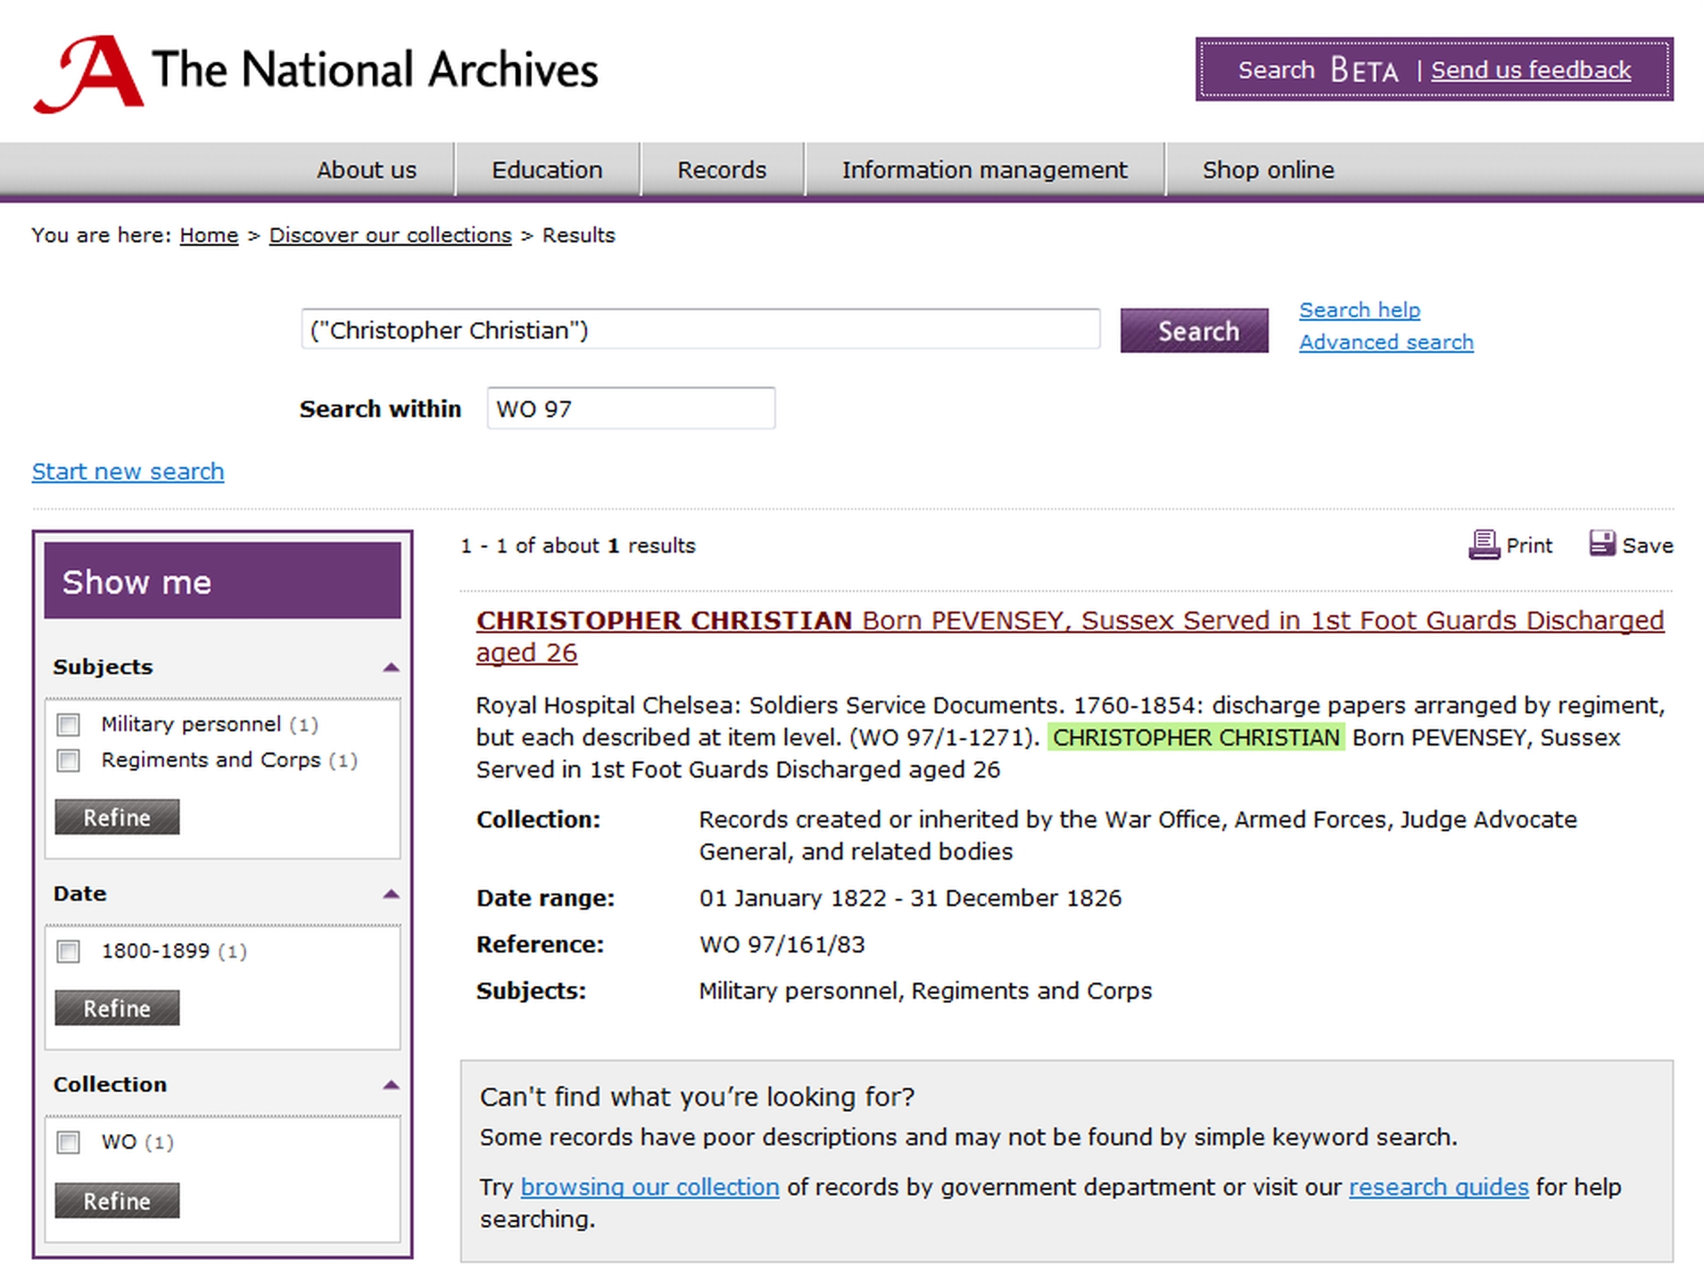
Task: Open the Education menu
Action: point(547,169)
